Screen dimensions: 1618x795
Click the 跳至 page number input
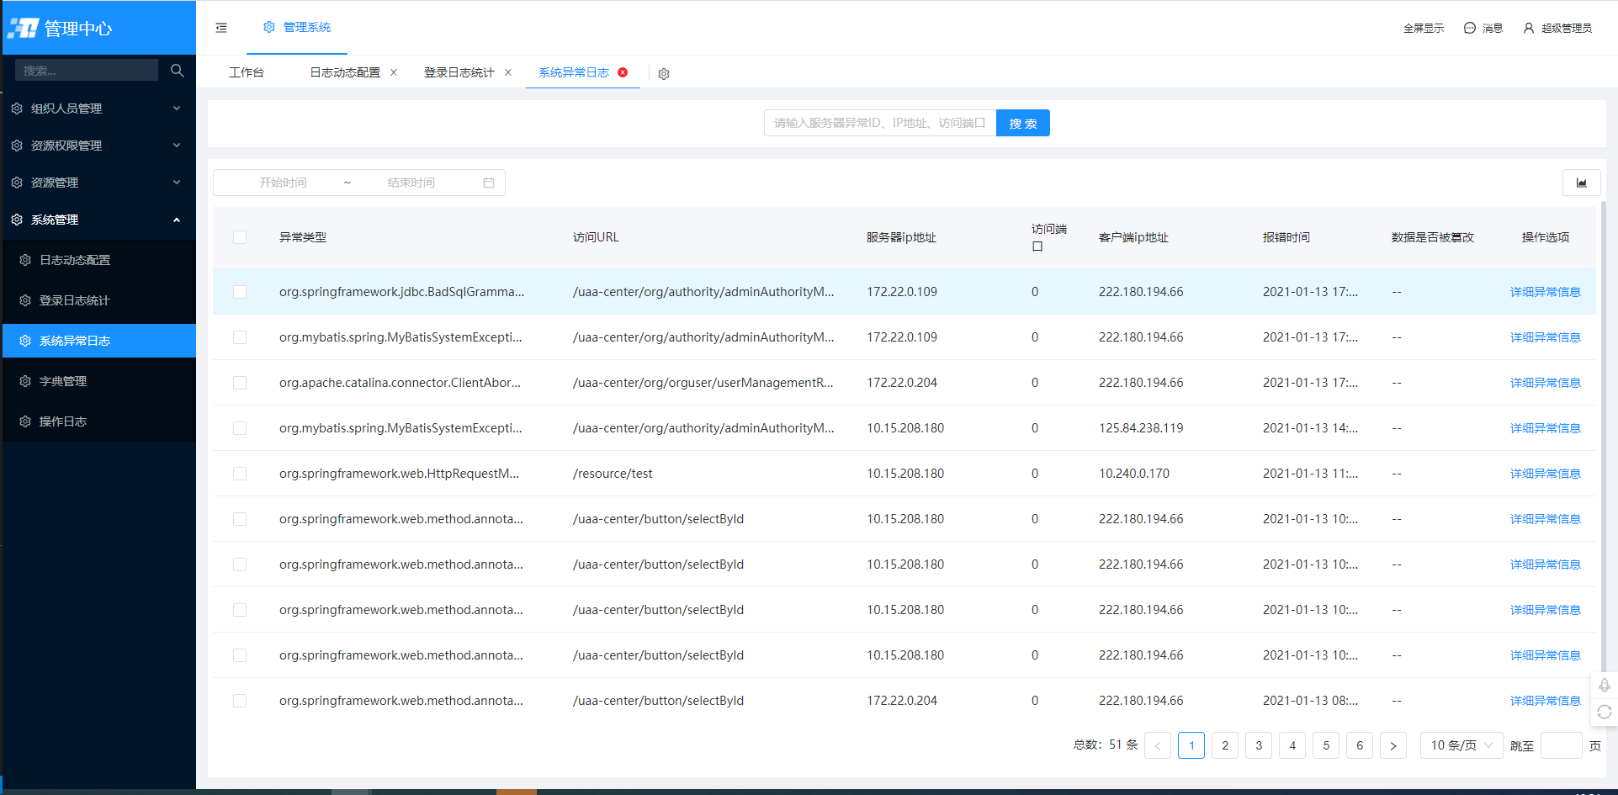click(1561, 745)
